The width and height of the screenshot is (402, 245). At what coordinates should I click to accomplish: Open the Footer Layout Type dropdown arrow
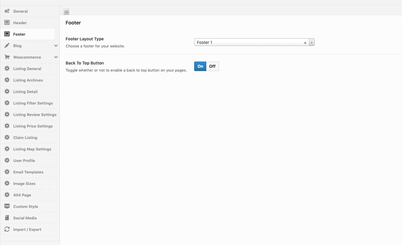click(x=312, y=42)
